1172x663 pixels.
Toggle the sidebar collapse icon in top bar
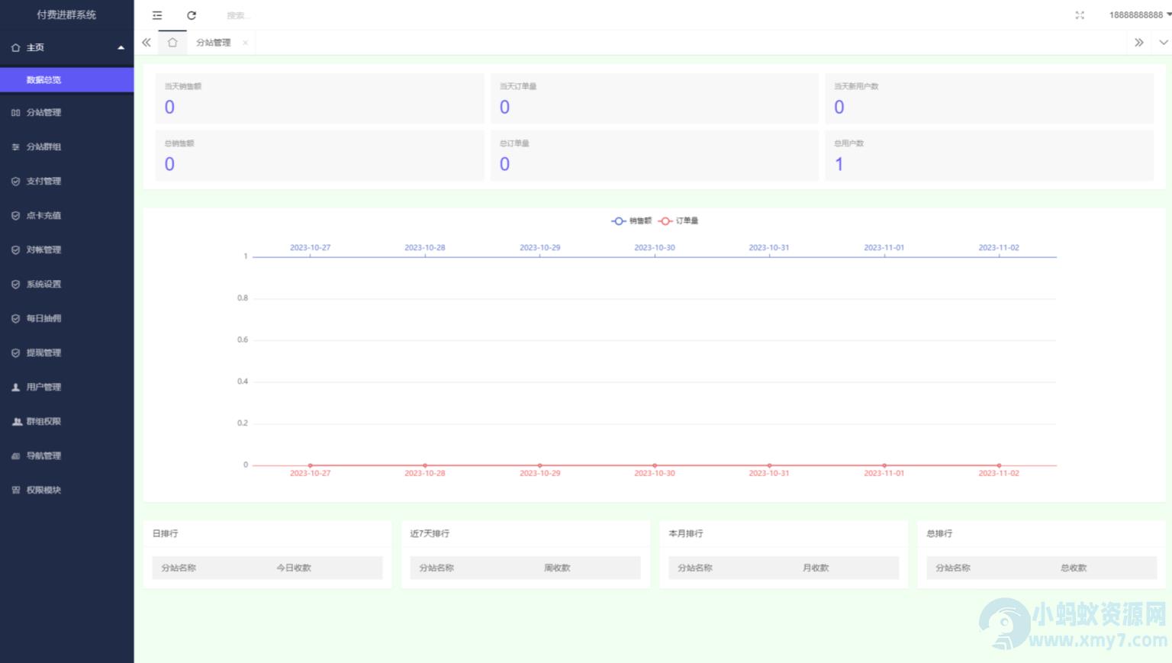click(157, 15)
